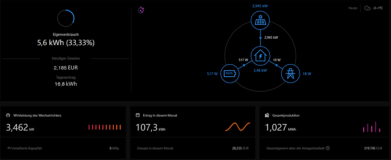This screenshot has height=160, width=391.
Task: Open the pink total production bar chart
Action: point(371,126)
